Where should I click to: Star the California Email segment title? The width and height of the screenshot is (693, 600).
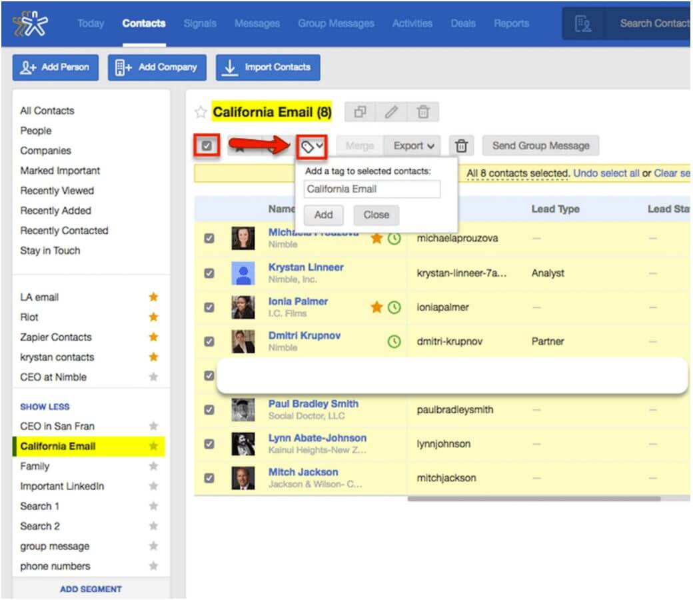click(201, 112)
